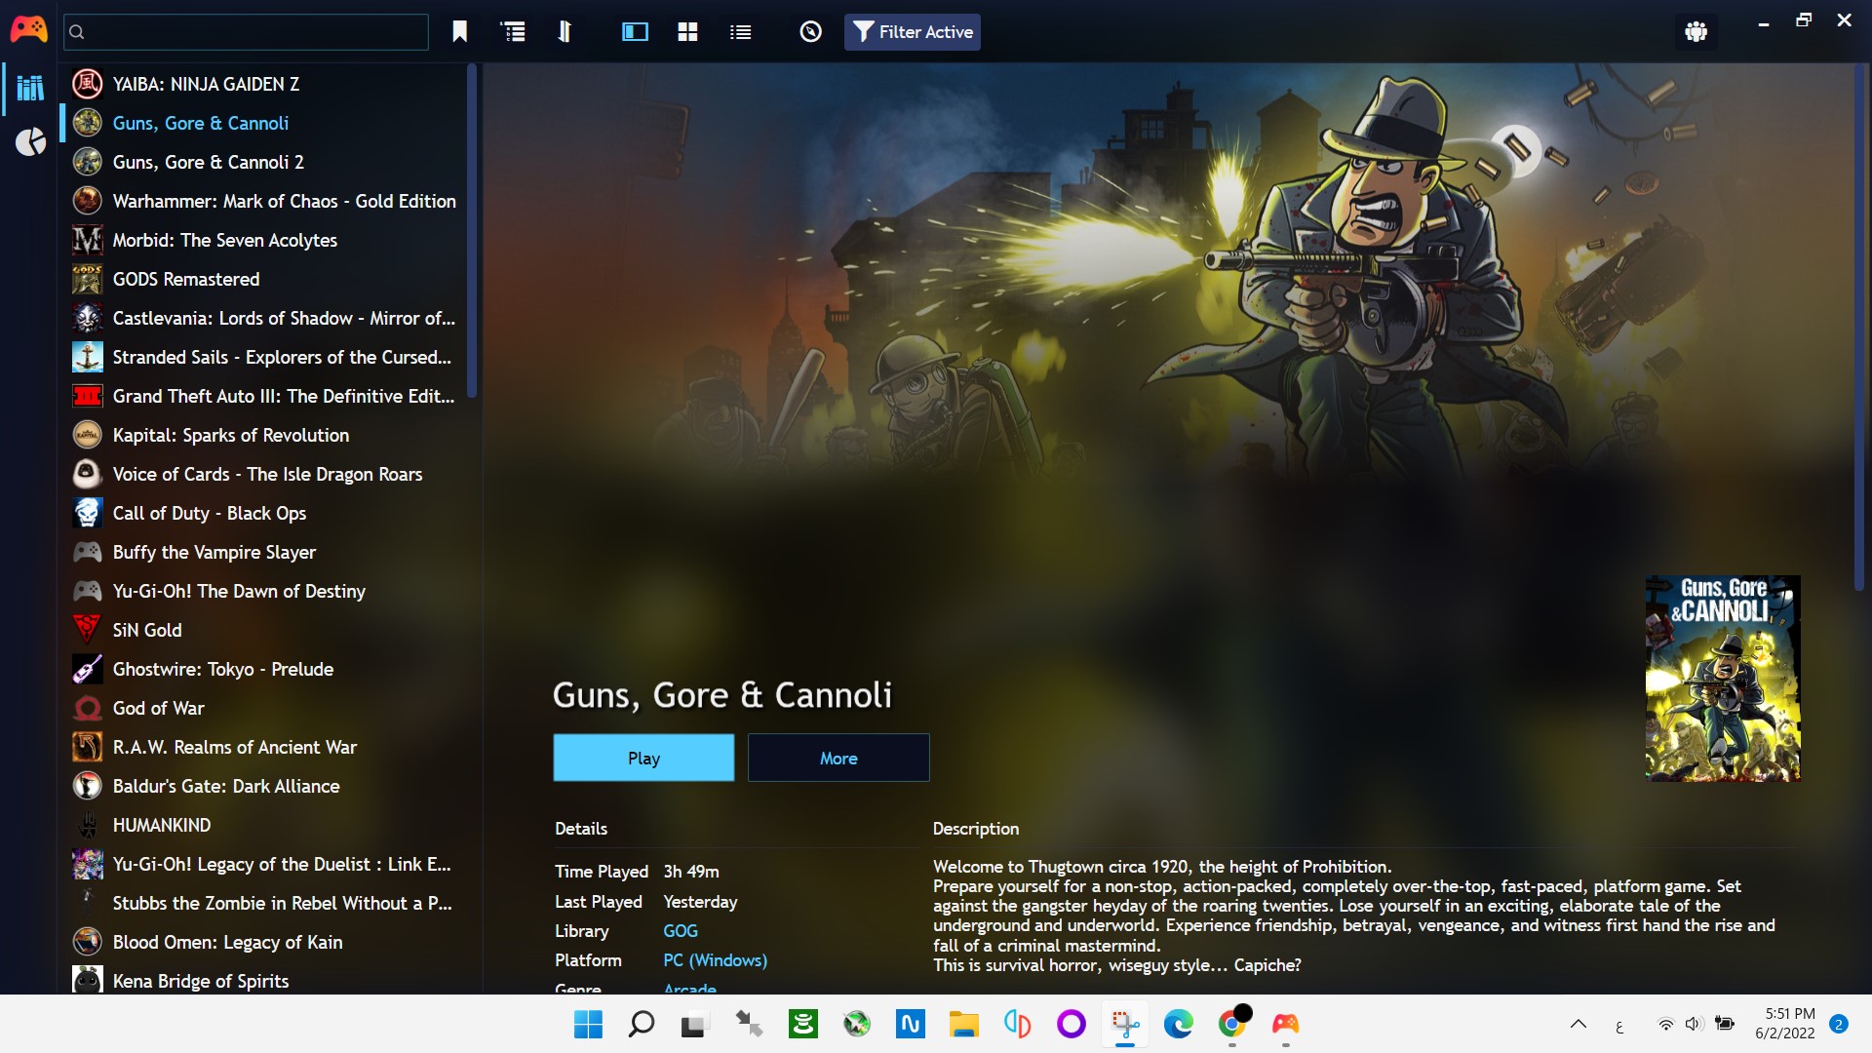
Task: Select Guns, Gore & Cannoli 2 in list
Action: coord(263,162)
